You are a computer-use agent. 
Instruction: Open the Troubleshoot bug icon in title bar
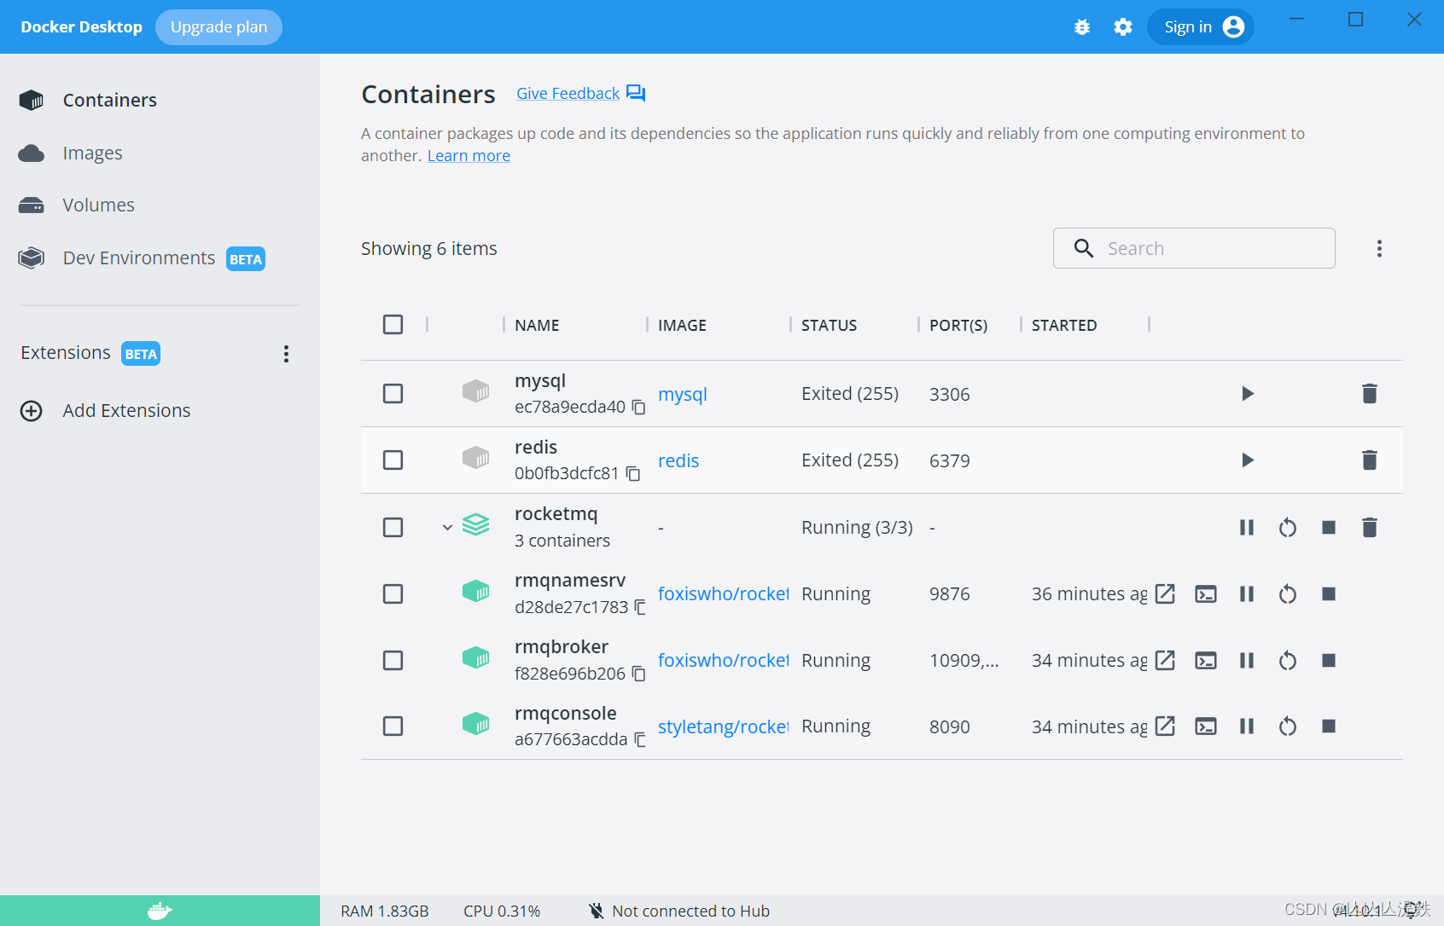pyautogui.click(x=1081, y=26)
